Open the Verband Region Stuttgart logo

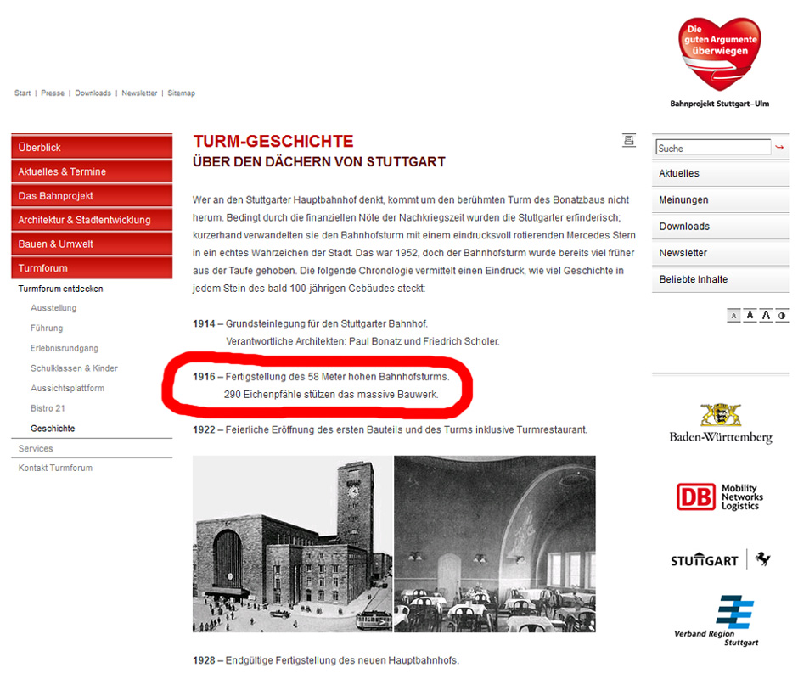pyautogui.click(x=717, y=621)
